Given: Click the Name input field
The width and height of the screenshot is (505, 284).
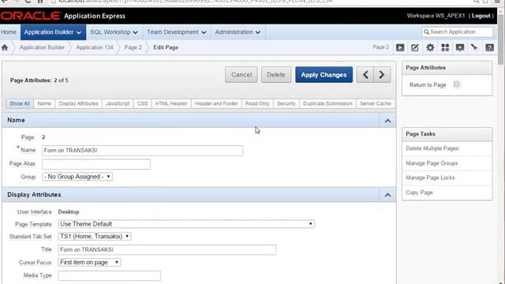Looking at the screenshot, I should point(142,151).
